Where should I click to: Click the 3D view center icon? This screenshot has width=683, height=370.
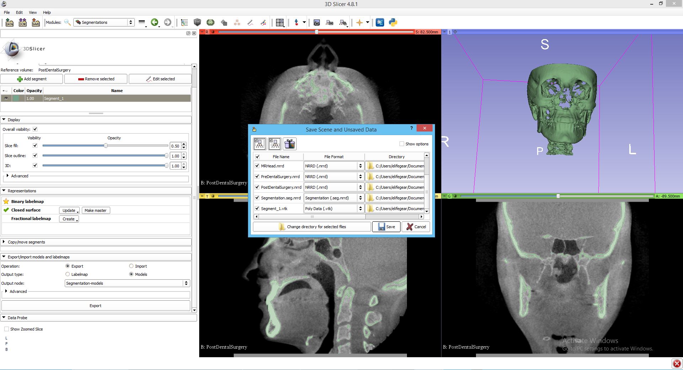click(455, 32)
